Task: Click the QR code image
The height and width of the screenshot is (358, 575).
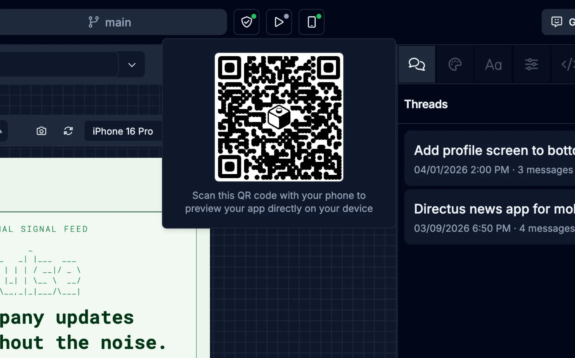Action: click(x=279, y=117)
